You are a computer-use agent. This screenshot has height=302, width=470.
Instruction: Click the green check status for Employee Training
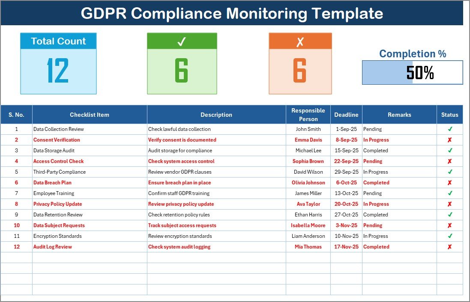click(450, 193)
